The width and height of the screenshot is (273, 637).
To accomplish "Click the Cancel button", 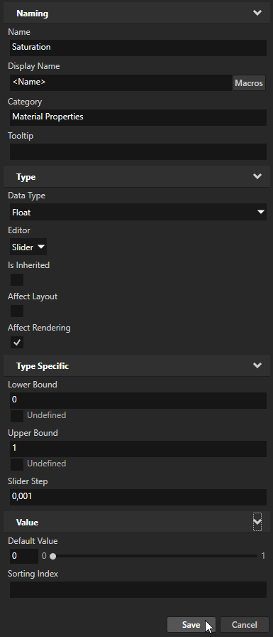I will 244,625.
